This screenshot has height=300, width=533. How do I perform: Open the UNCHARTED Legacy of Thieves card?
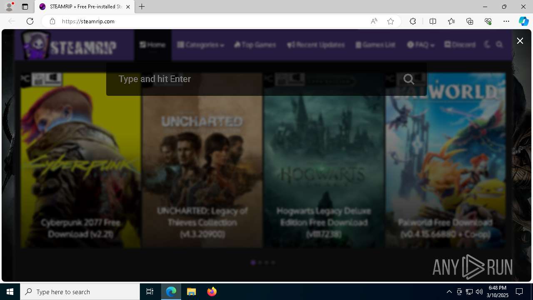tap(202, 160)
